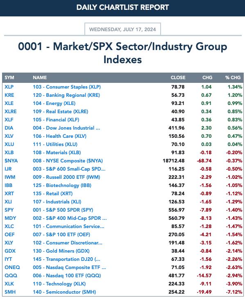Click the % CHG column header
This screenshot has height=299, width=245.
[x=233, y=78]
